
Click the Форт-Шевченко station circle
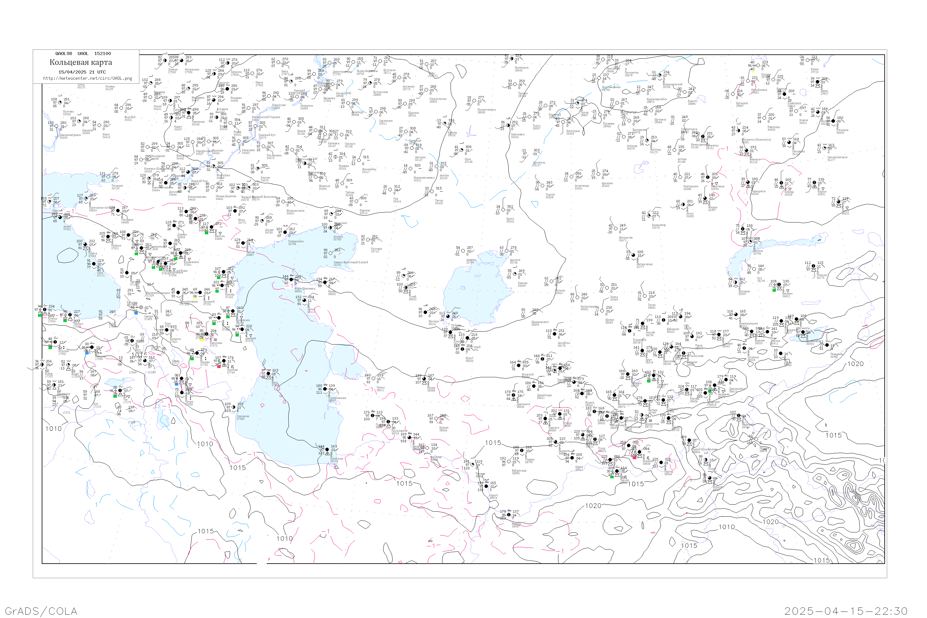[x=291, y=279]
